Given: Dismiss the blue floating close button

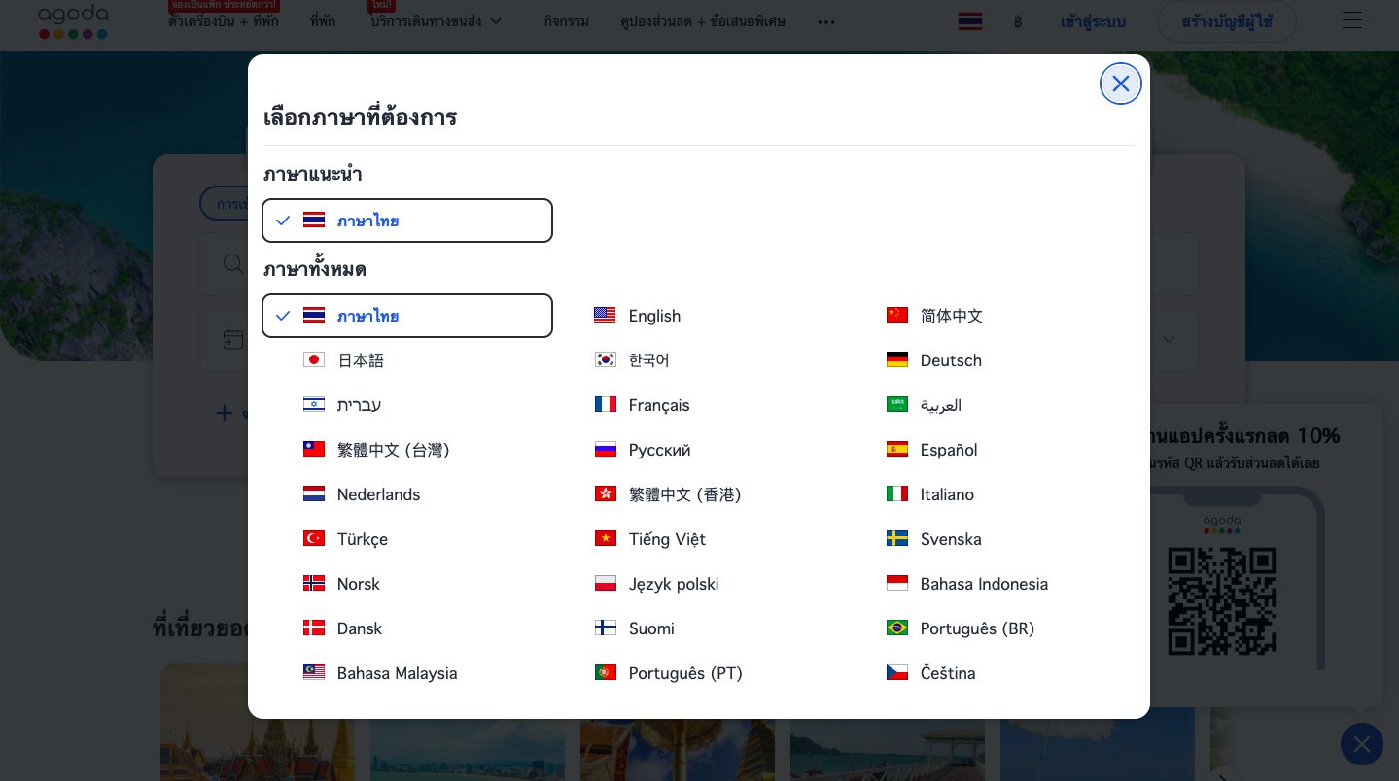Looking at the screenshot, I should click(1361, 744).
